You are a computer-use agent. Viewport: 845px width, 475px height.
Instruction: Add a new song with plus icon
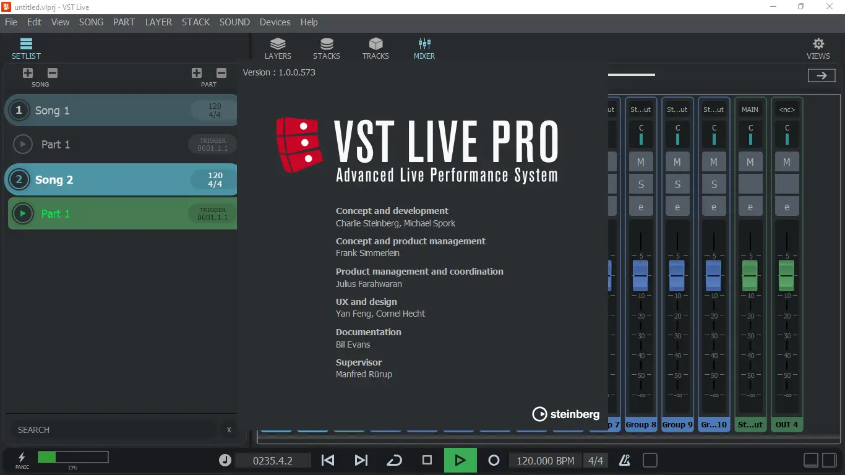[x=28, y=73]
